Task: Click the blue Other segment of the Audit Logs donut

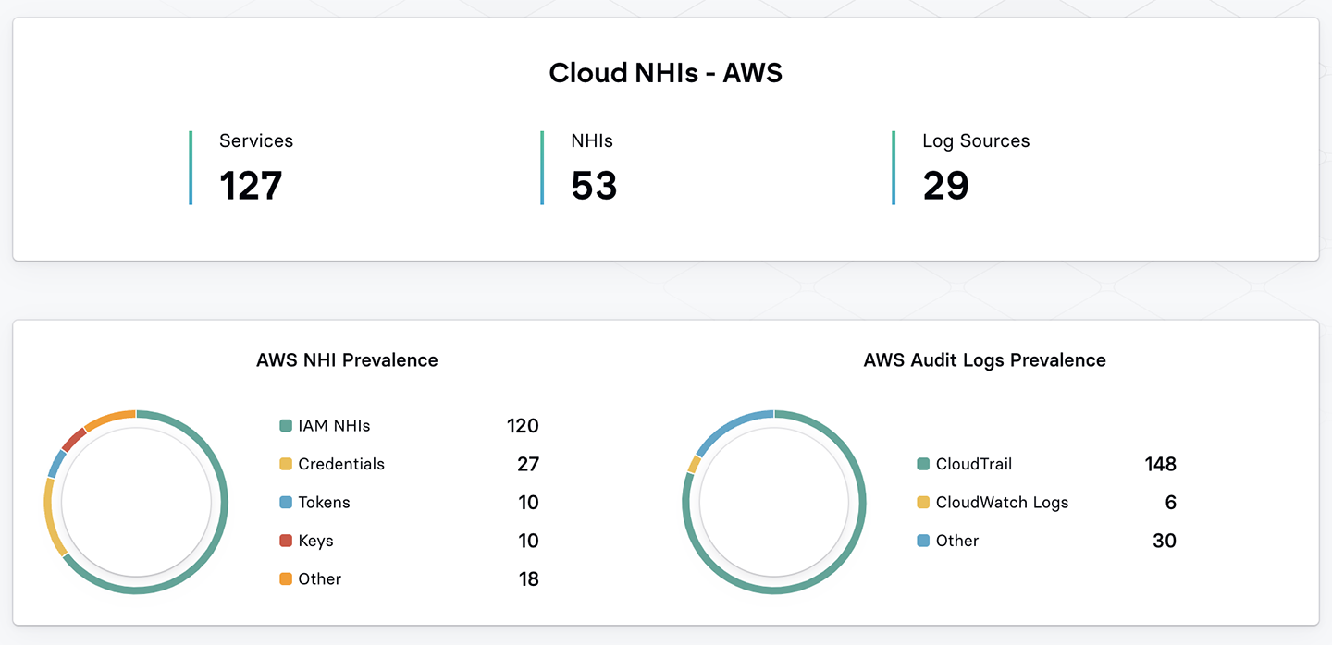Action: click(729, 428)
